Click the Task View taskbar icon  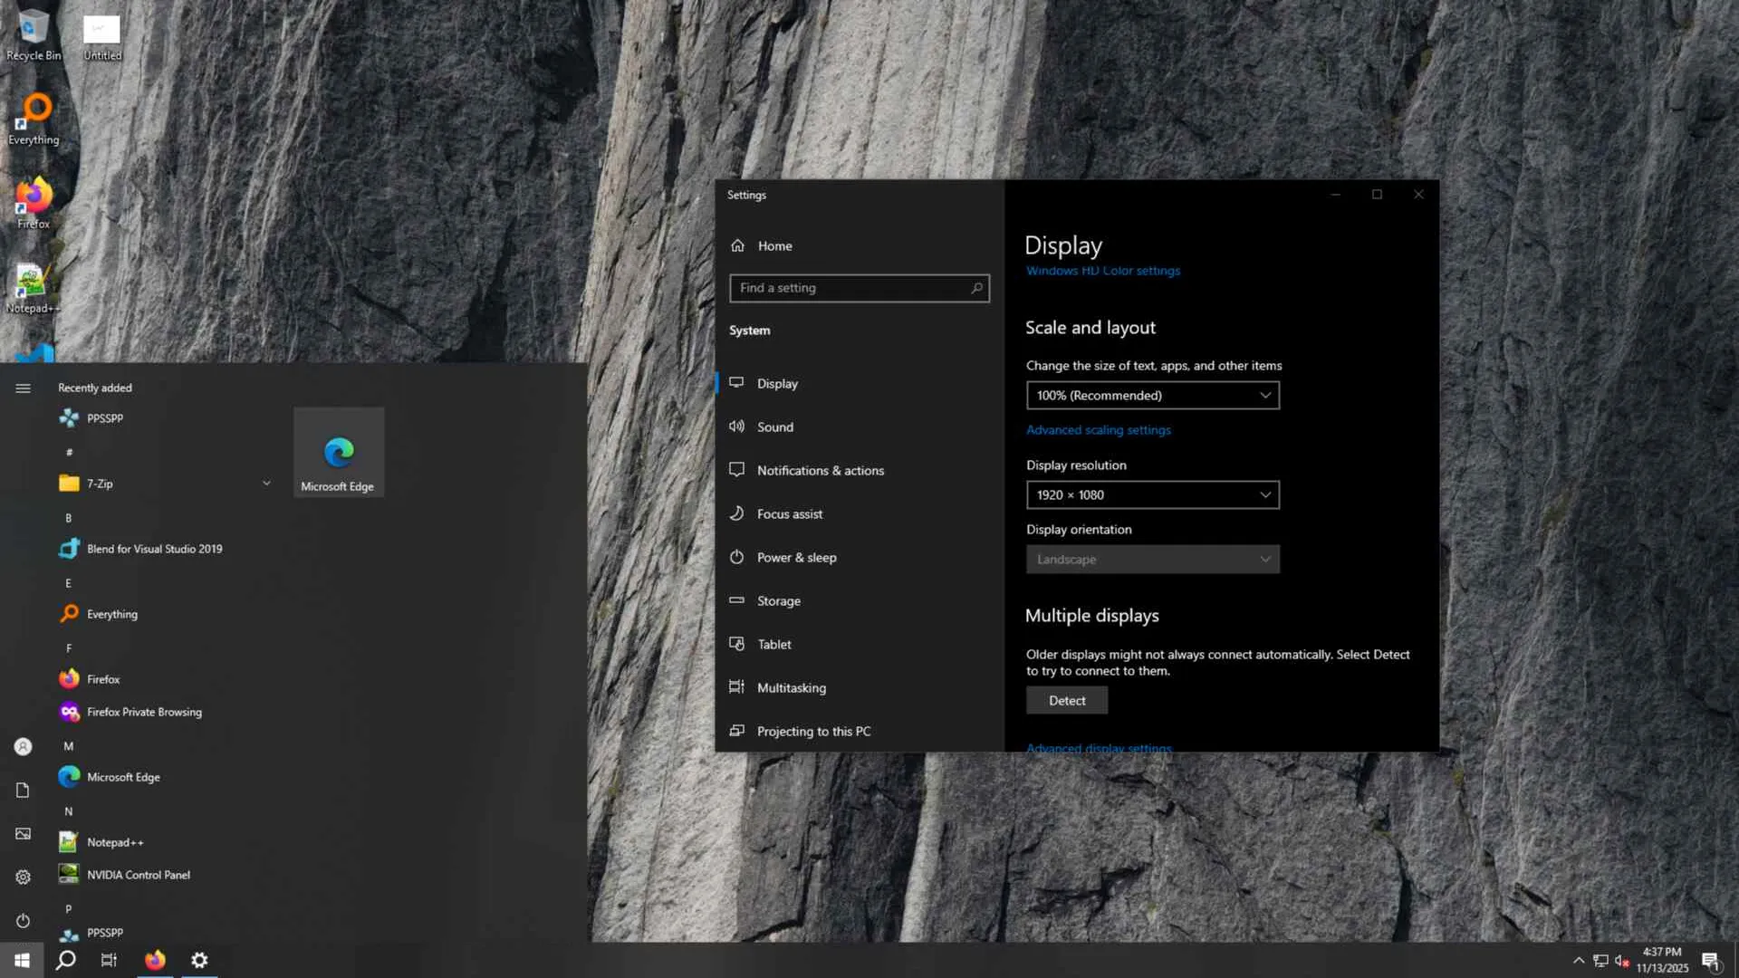pos(109,960)
